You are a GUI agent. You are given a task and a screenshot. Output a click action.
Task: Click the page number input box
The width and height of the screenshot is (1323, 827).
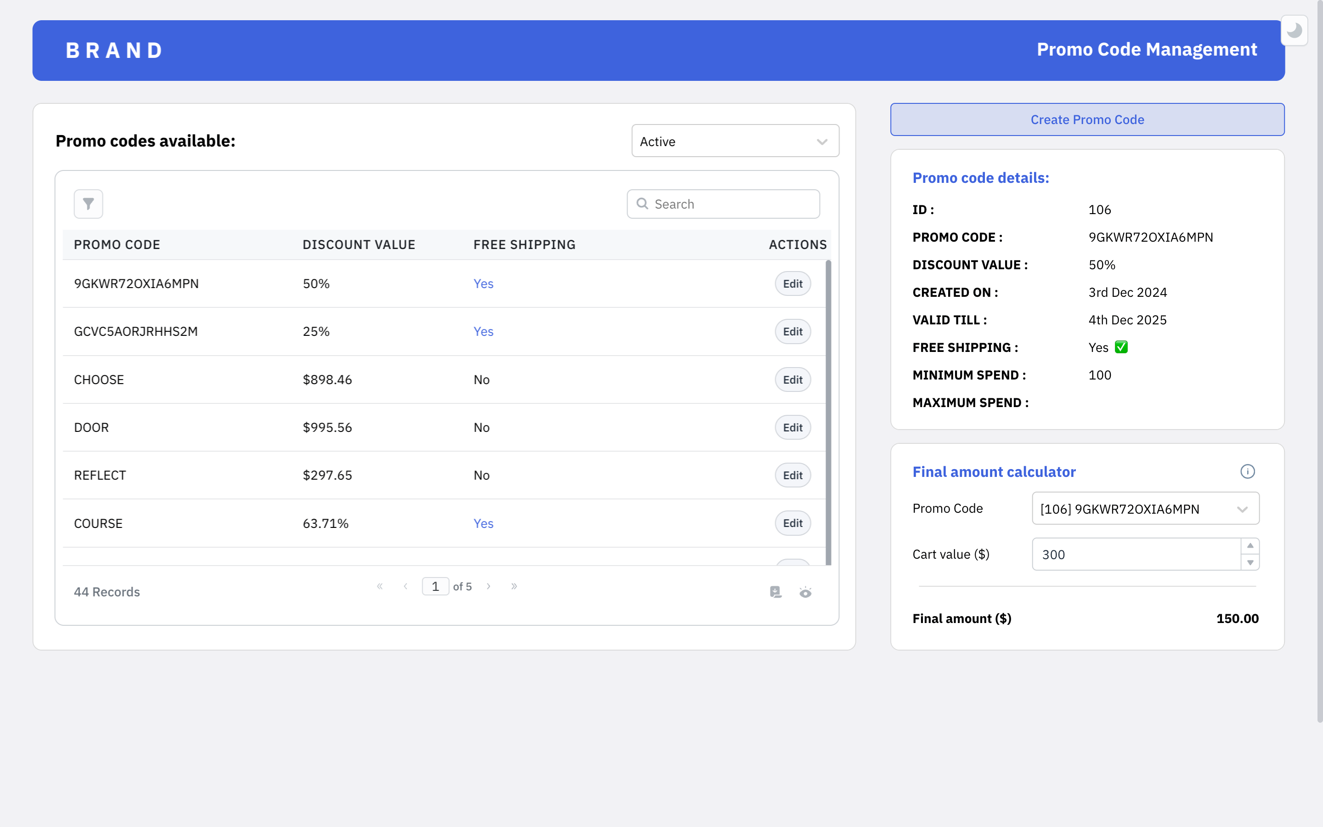click(435, 586)
